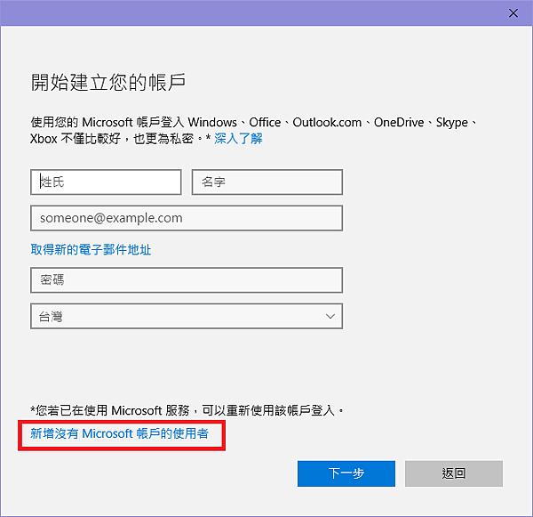This screenshot has height=517, width=533.
Task: Open 取得新的電子郵件地址 link
Action: coord(91,250)
